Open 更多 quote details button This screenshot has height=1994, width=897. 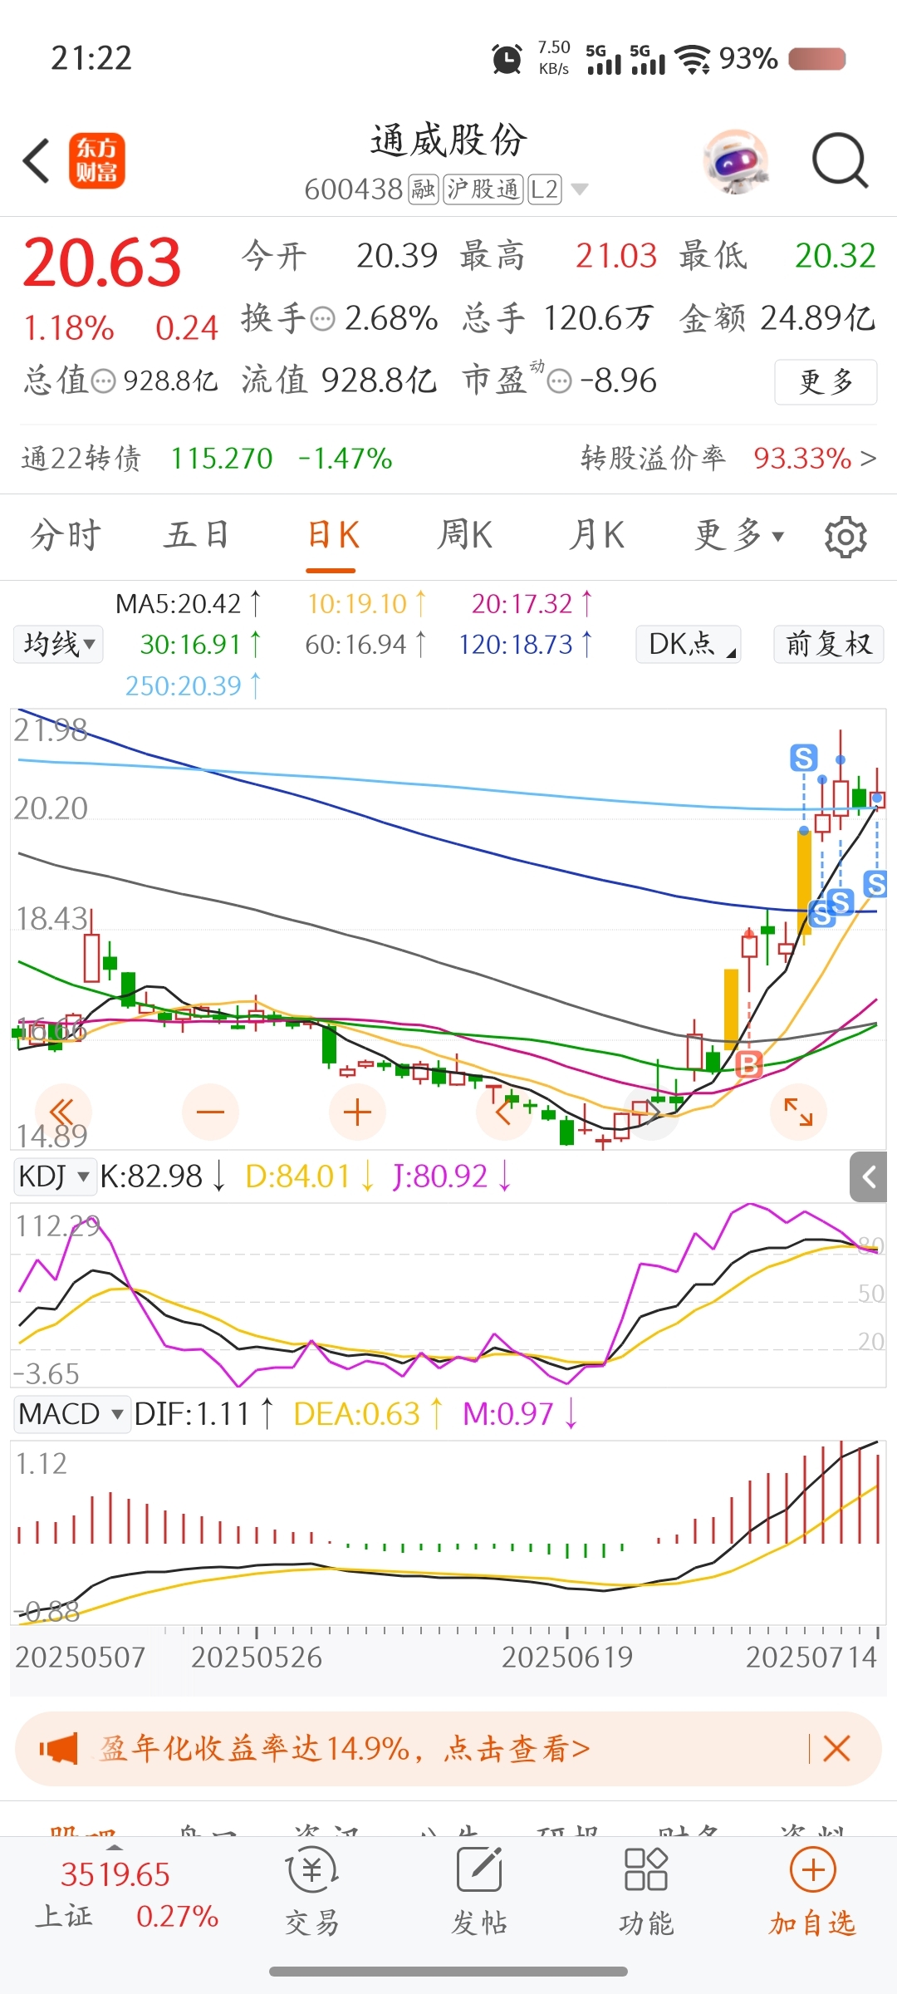(826, 381)
